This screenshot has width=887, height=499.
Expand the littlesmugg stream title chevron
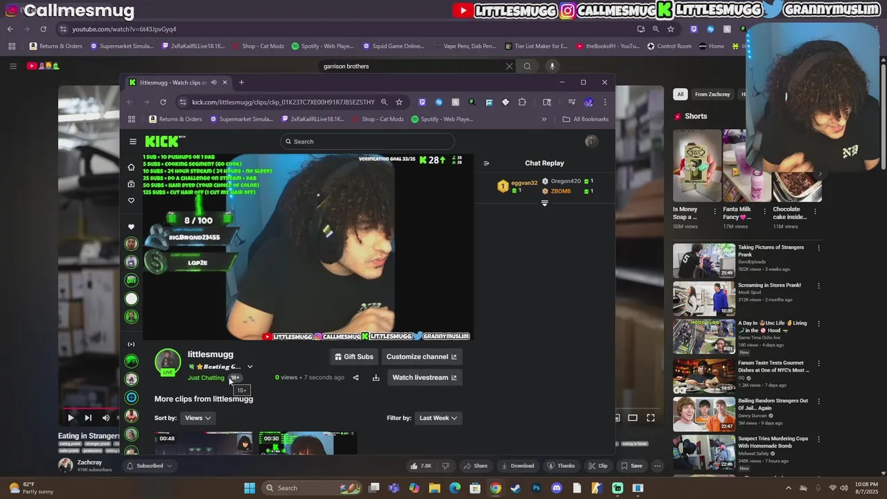(x=250, y=367)
